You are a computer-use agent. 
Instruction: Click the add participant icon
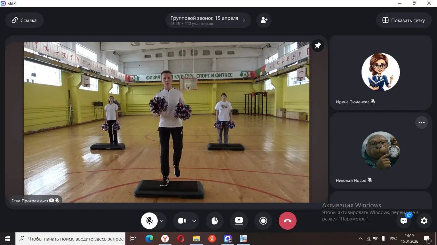pyautogui.click(x=264, y=20)
